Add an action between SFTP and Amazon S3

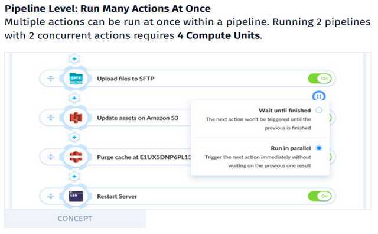[74, 98]
